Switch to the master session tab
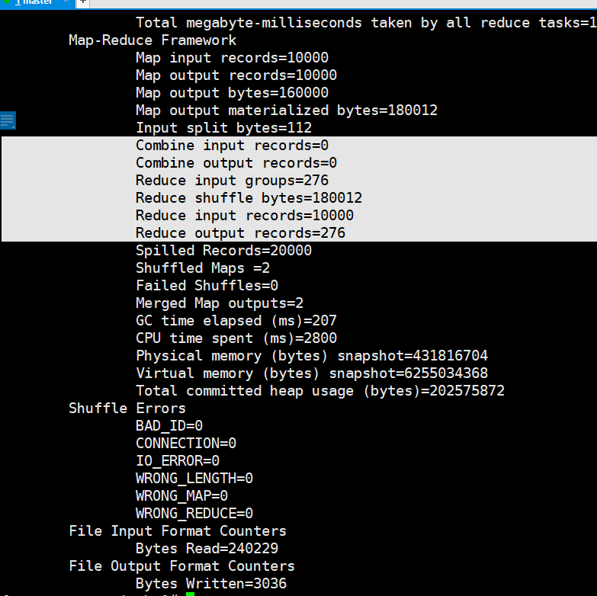Screen dimensions: 597x596 pos(34,2)
